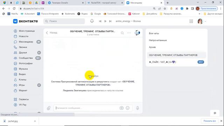Open a new browser tab
The height and width of the screenshot is (126, 224).
pos(168,3)
